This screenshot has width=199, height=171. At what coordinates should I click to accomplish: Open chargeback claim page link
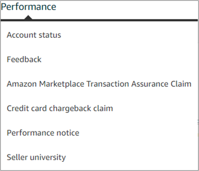(60, 108)
